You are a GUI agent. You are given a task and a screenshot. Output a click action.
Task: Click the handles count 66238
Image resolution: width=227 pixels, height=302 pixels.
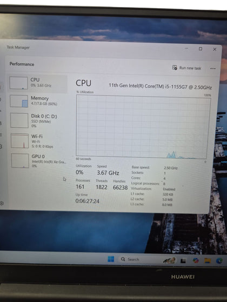(120, 188)
